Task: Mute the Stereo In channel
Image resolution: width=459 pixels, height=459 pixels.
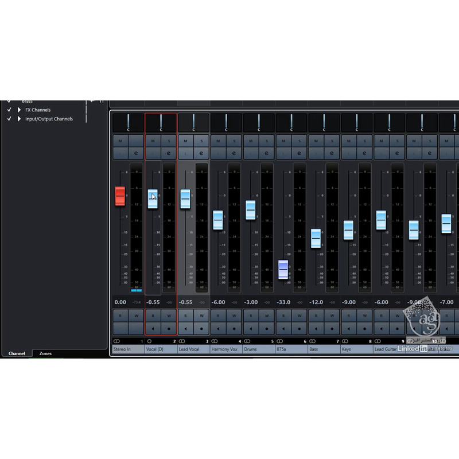Action: point(120,142)
